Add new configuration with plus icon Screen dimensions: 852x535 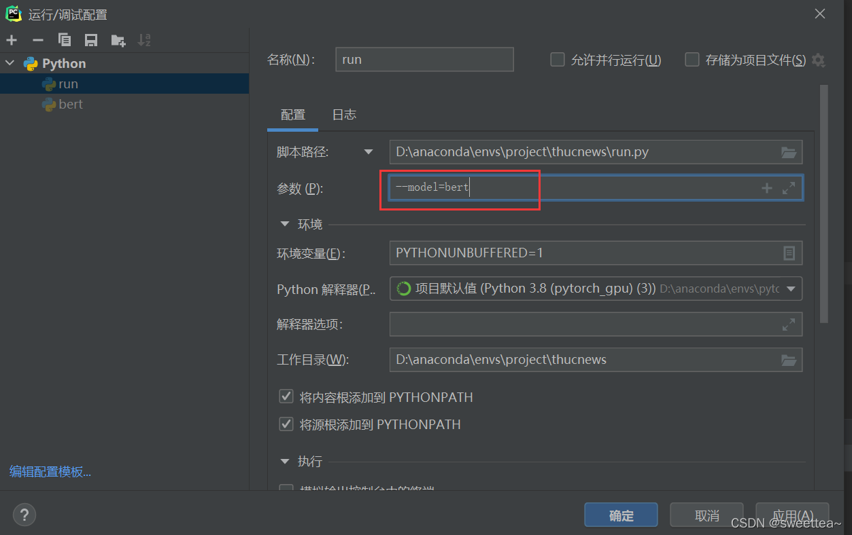pos(12,40)
